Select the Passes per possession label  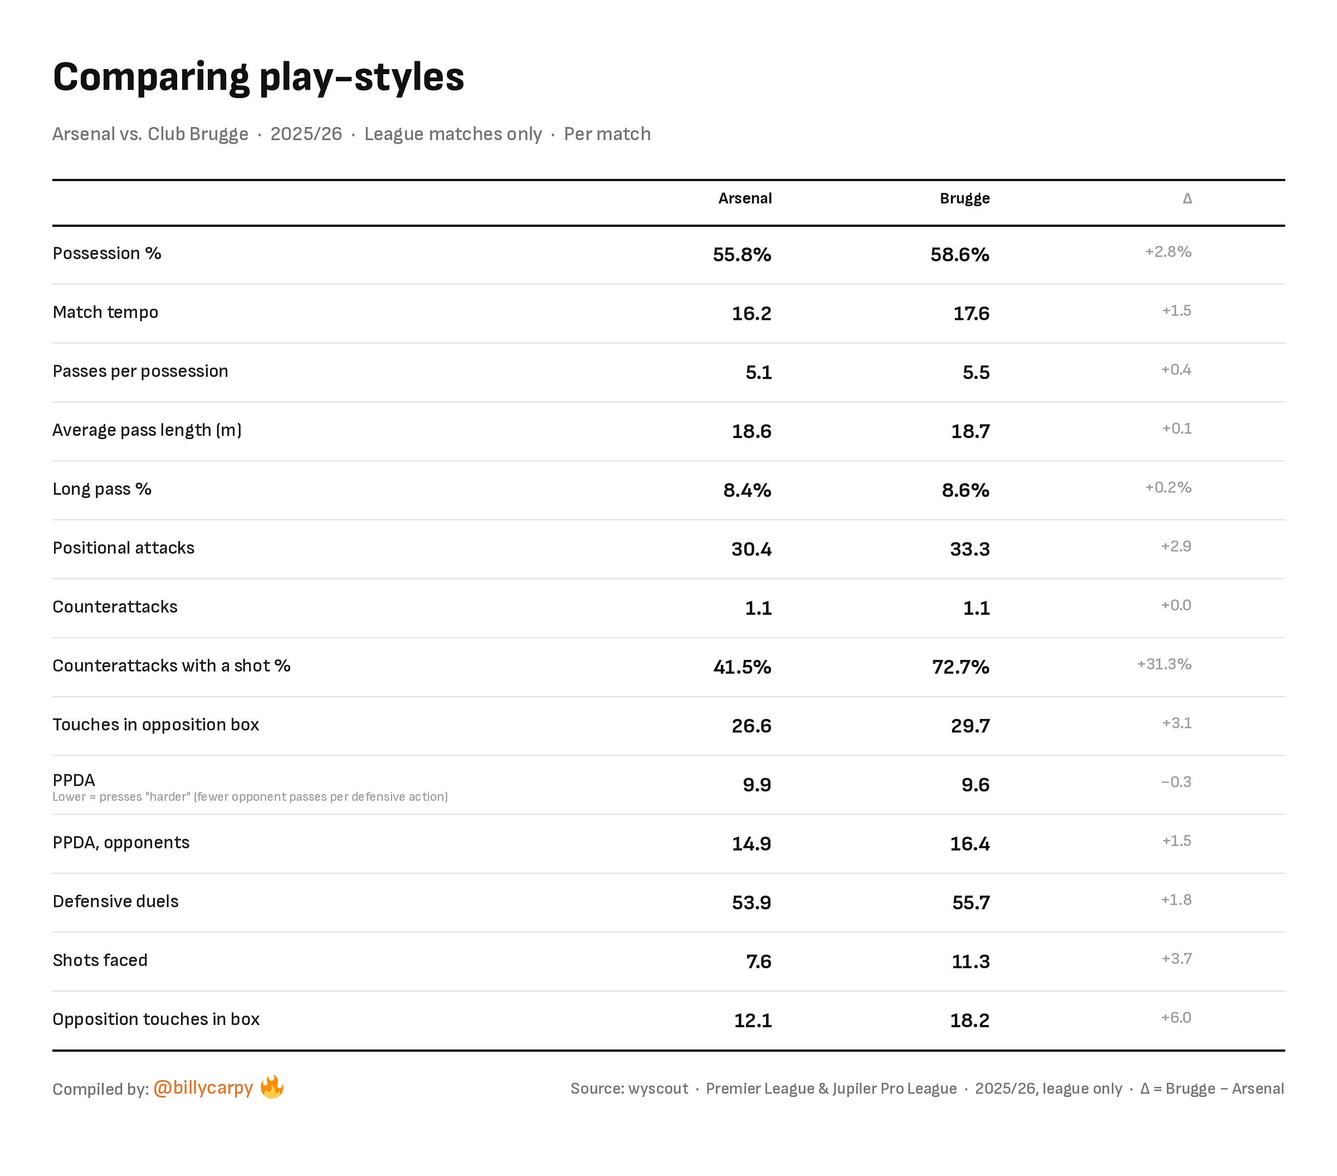[x=140, y=371]
